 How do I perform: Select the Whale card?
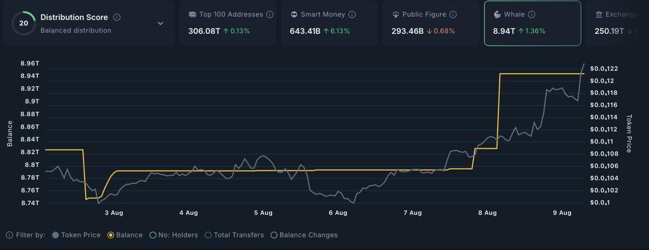533,23
